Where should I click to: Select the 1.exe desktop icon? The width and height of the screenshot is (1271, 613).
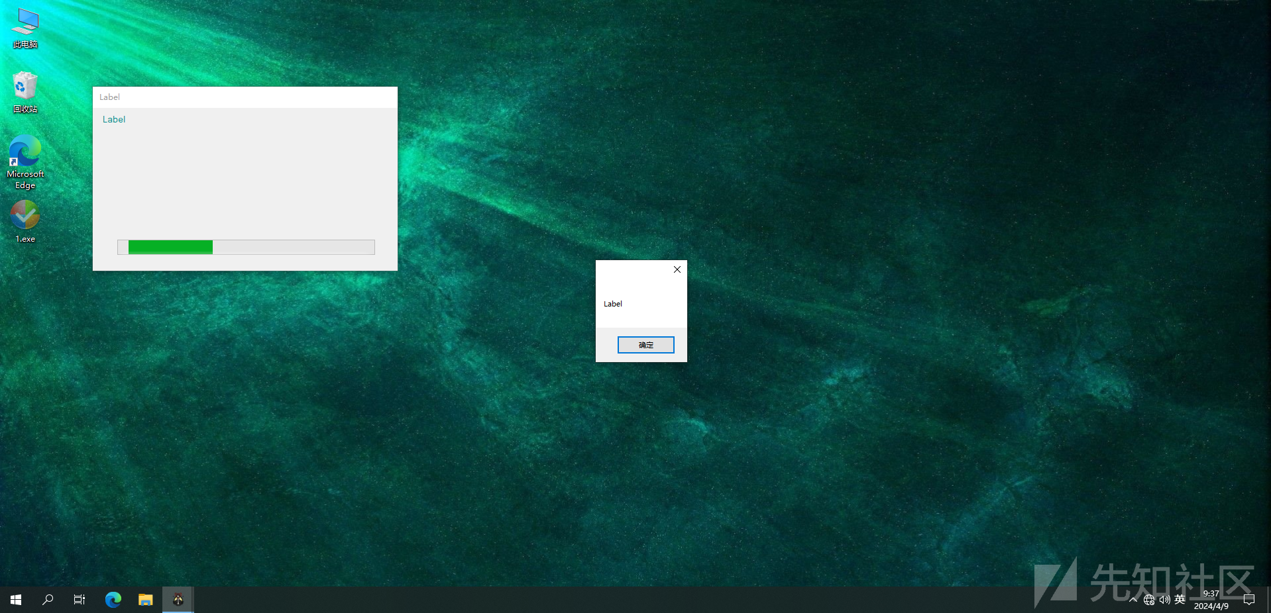click(x=25, y=222)
